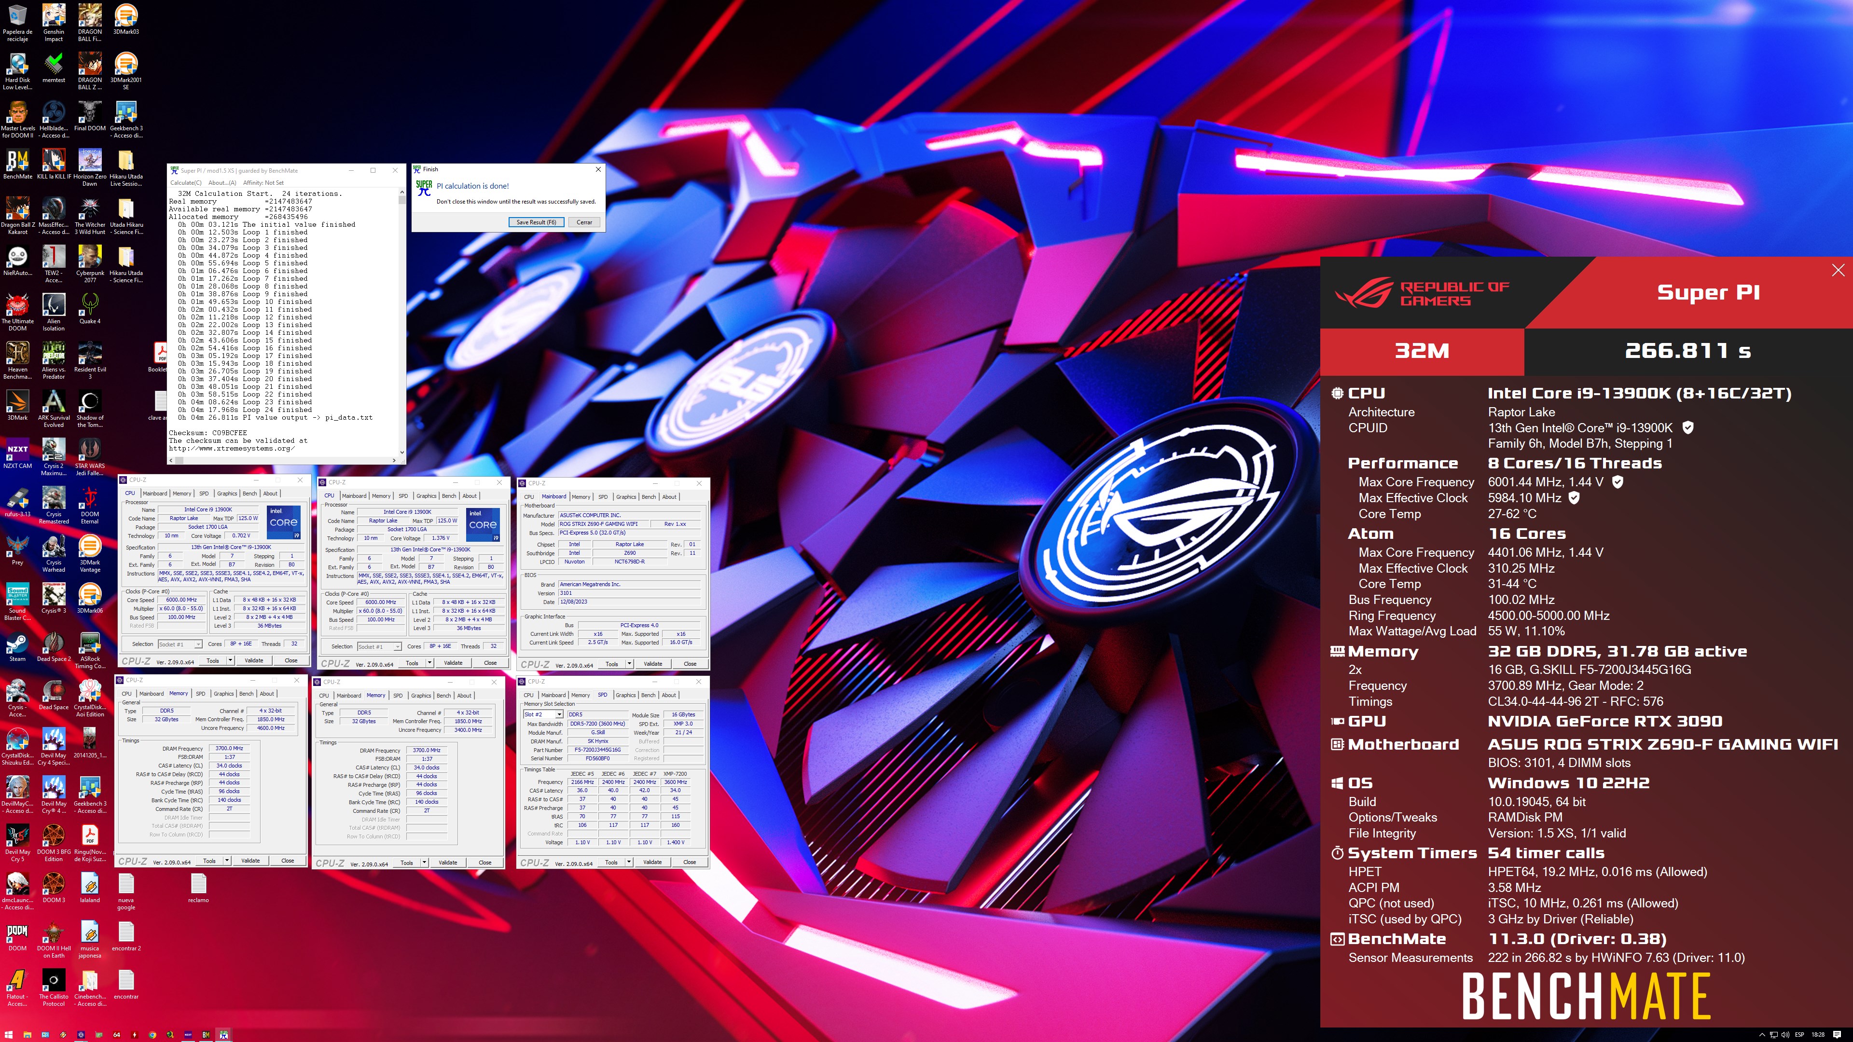The width and height of the screenshot is (1853, 1042).
Task: Switch to Mainboard tab in 1.376 V CPU-Z window
Action: [354, 495]
